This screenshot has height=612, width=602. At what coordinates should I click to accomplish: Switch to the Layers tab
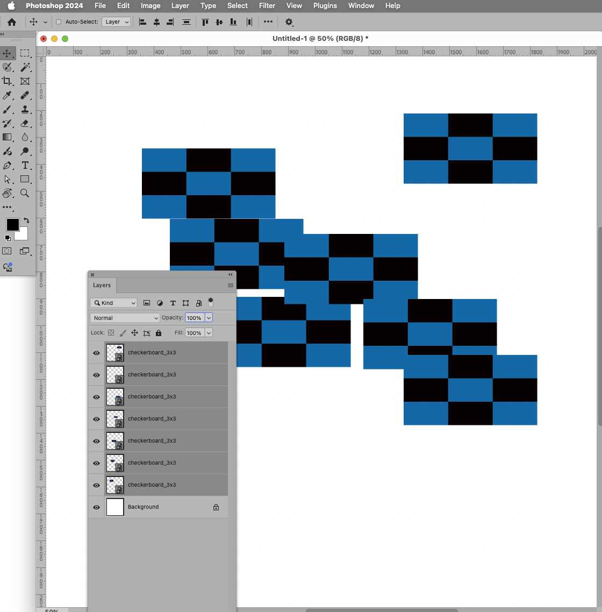(x=102, y=285)
